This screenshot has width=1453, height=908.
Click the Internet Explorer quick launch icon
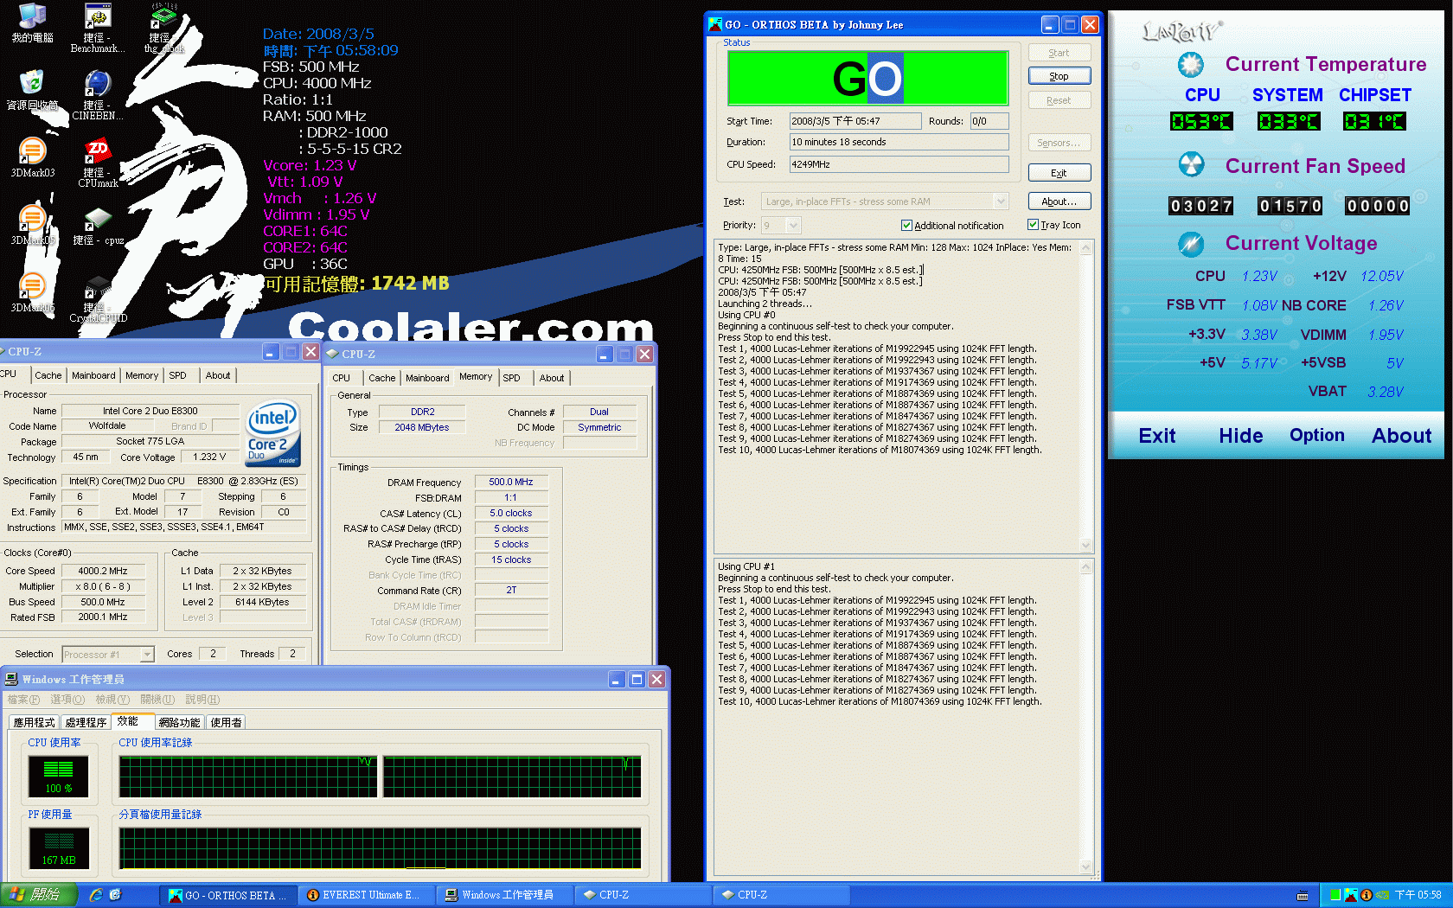click(96, 895)
